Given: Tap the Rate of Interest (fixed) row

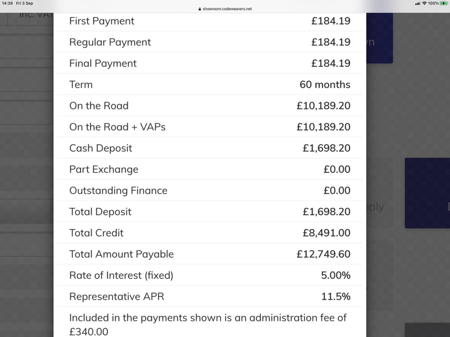Looking at the screenshot, I should (x=210, y=275).
